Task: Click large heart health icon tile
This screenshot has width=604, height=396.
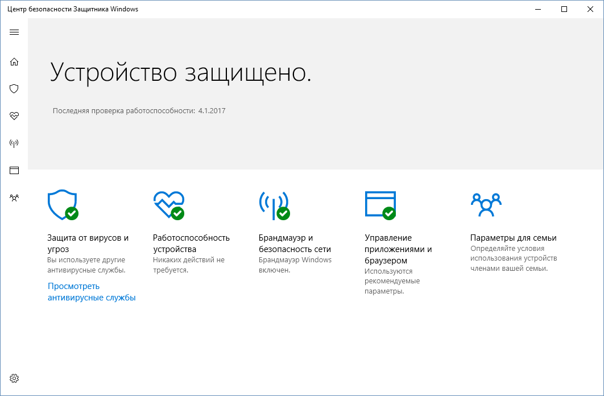Action: 169,205
